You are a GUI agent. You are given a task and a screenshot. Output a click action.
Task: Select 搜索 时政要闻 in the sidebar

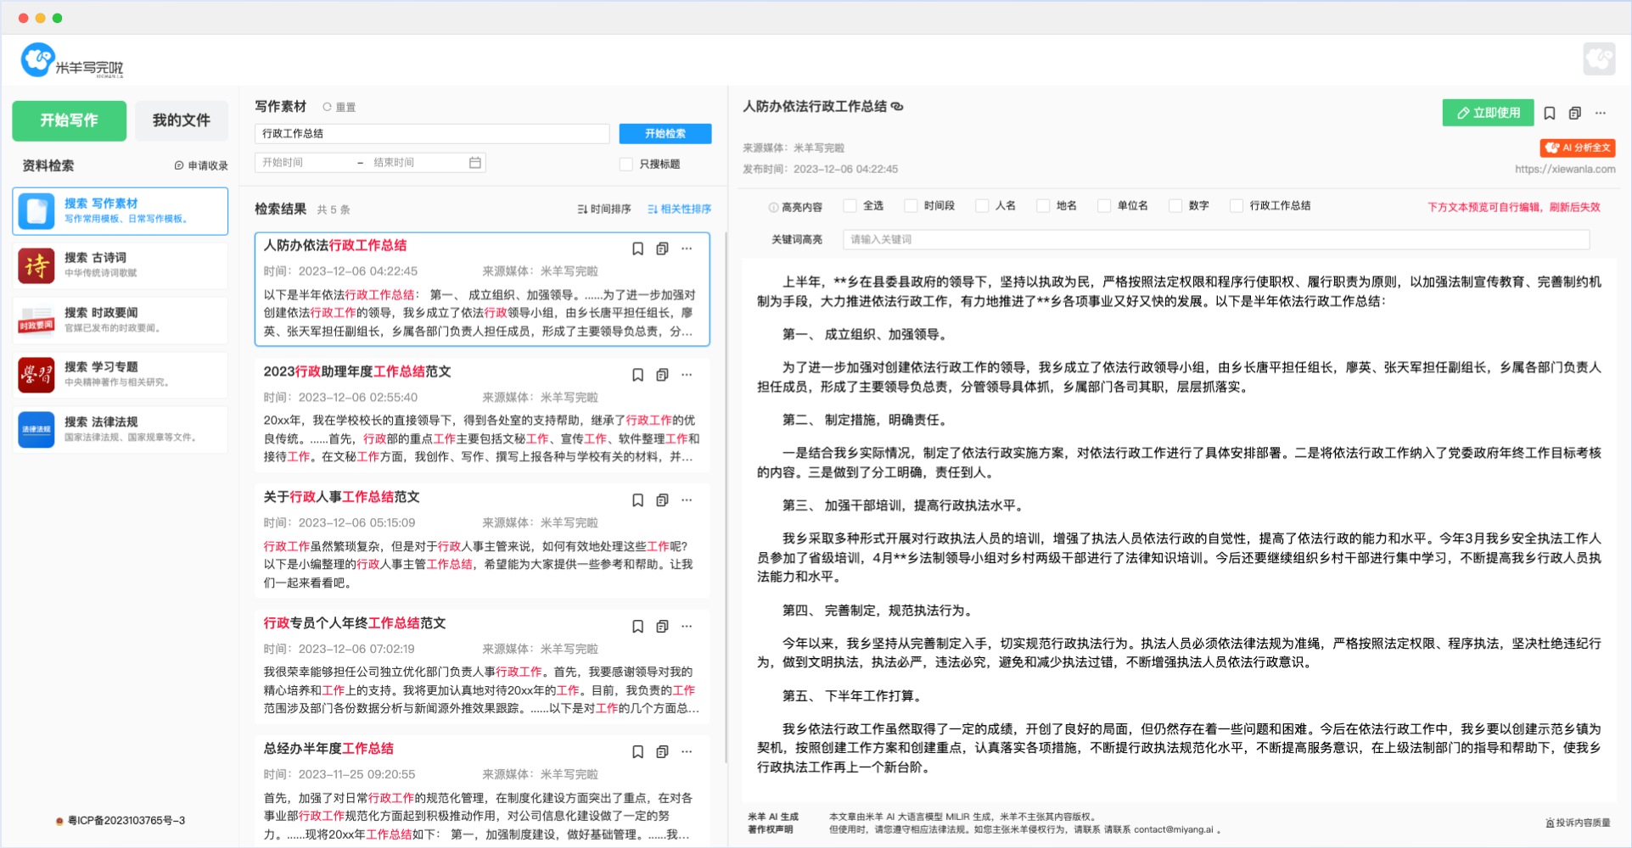tap(121, 321)
